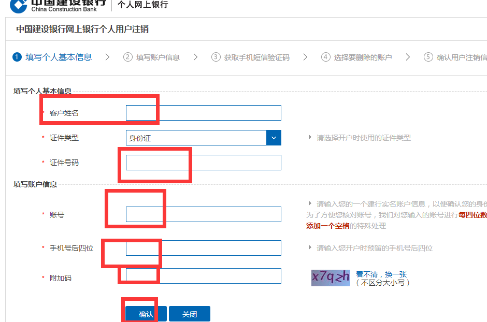Click the x7qzh captcha image

pyautogui.click(x=330, y=277)
